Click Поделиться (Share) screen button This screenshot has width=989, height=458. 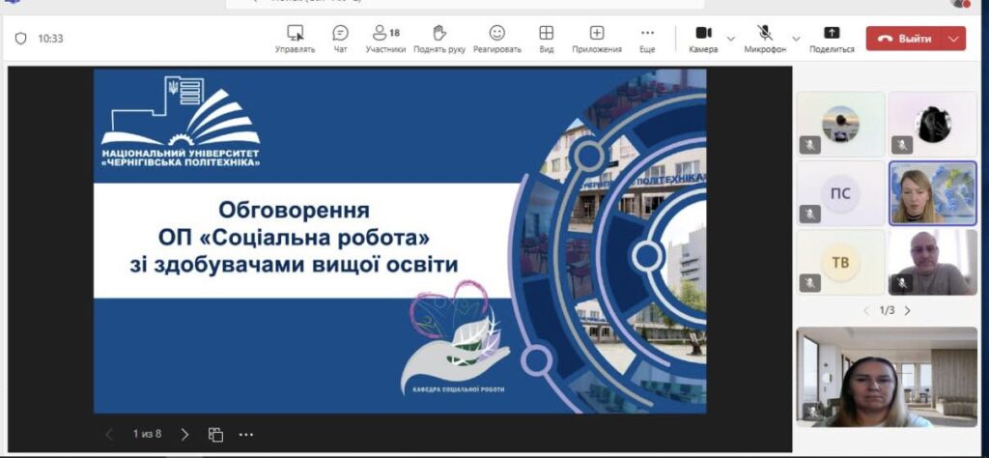point(832,34)
